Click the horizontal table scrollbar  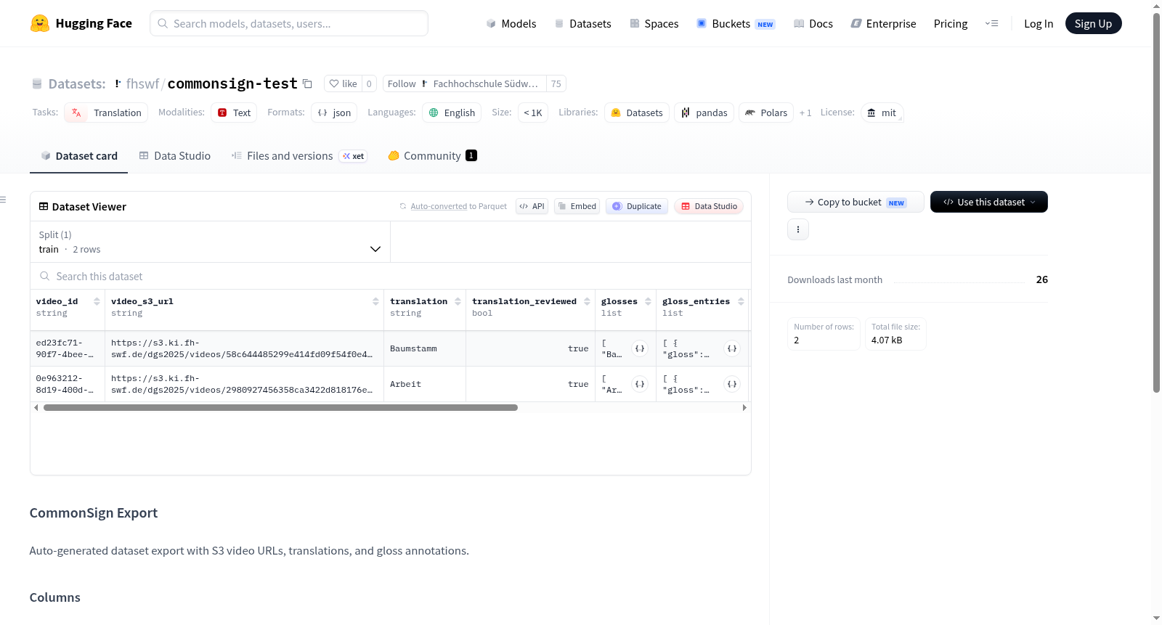coord(280,408)
